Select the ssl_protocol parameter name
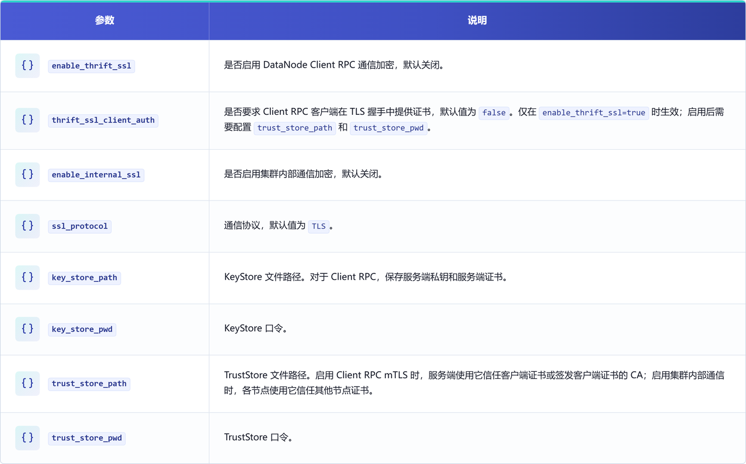 tap(80, 226)
